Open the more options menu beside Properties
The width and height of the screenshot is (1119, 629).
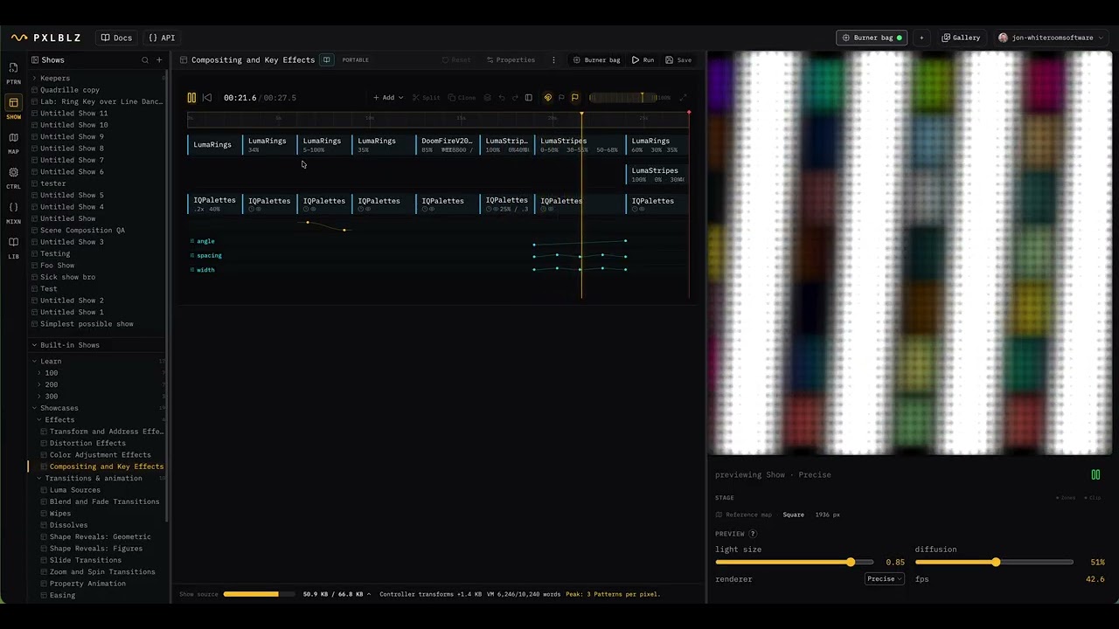(553, 60)
